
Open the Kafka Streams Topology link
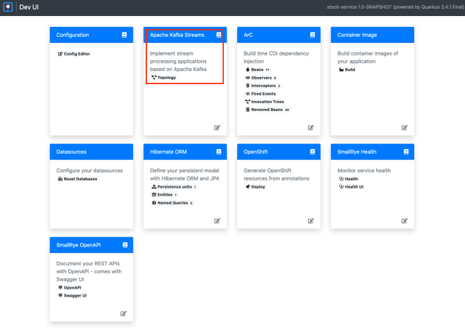pos(164,77)
